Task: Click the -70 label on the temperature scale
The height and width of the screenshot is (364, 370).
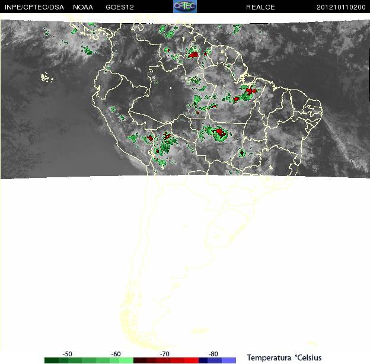Action: [x=164, y=354]
